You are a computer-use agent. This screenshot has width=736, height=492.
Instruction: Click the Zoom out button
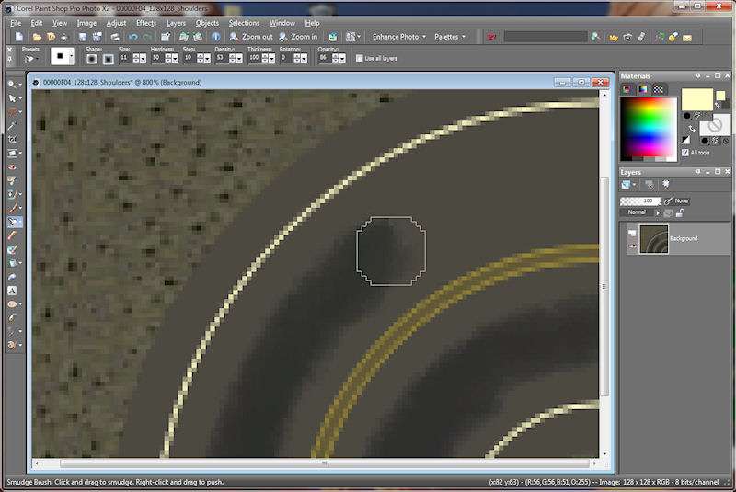[251, 37]
